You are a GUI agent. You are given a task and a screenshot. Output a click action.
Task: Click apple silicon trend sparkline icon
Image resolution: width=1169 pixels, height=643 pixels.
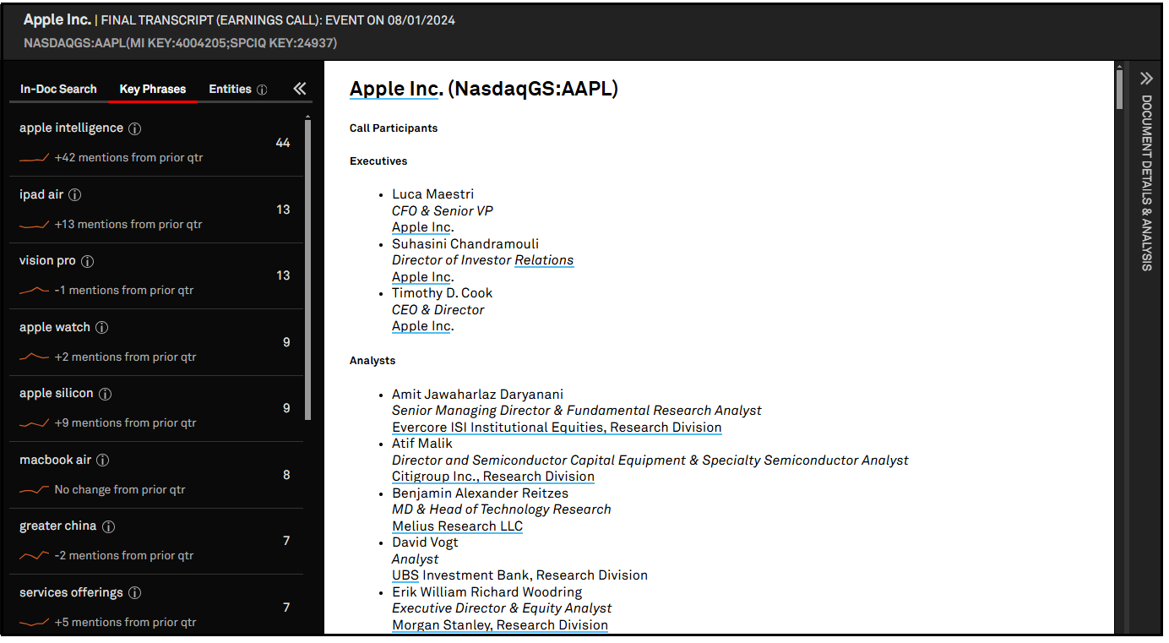tap(34, 423)
